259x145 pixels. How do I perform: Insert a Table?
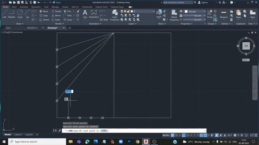point(104,20)
